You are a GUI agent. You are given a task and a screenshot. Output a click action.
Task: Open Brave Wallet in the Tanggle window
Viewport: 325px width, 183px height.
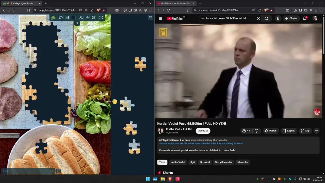(135, 10)
